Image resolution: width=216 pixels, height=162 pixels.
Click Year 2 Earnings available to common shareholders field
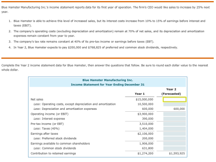point(174,144)
